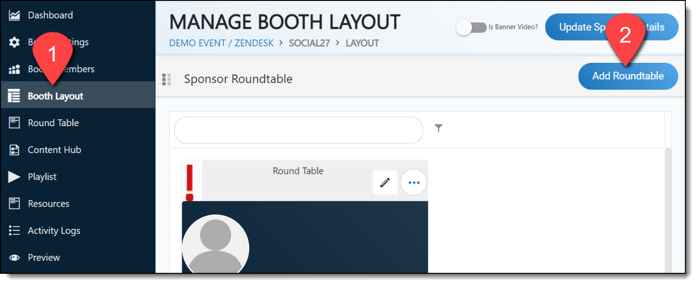Image resolution: width=697 pixels, height=285 pixels.
Task: Click the Playlist play icon
Action: point(15,177)
